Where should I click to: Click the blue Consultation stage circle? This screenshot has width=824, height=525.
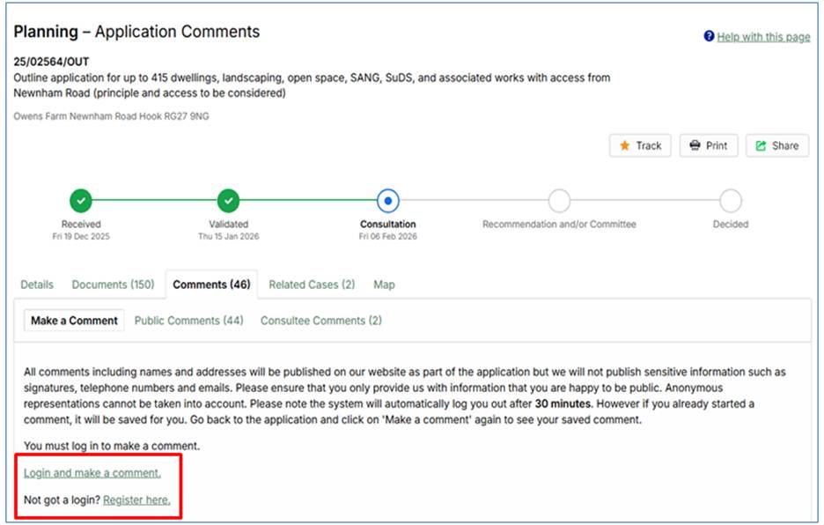[388, 201]
